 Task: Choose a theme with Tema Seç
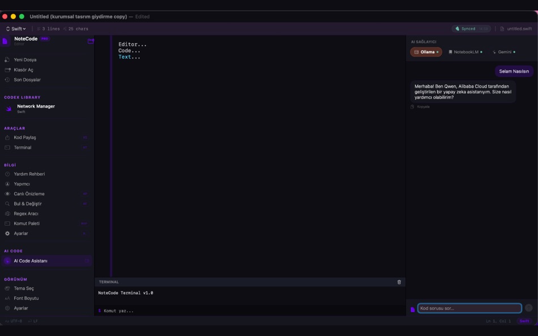pyautogui.click(x=46, y=288)
